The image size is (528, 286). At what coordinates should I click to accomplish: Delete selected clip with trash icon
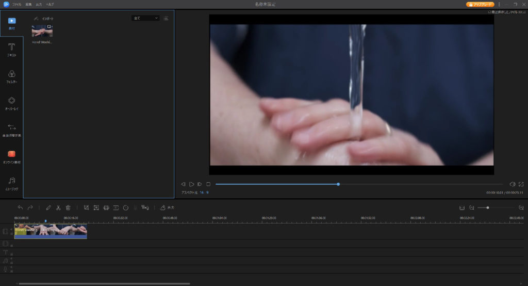coord(68,208)
